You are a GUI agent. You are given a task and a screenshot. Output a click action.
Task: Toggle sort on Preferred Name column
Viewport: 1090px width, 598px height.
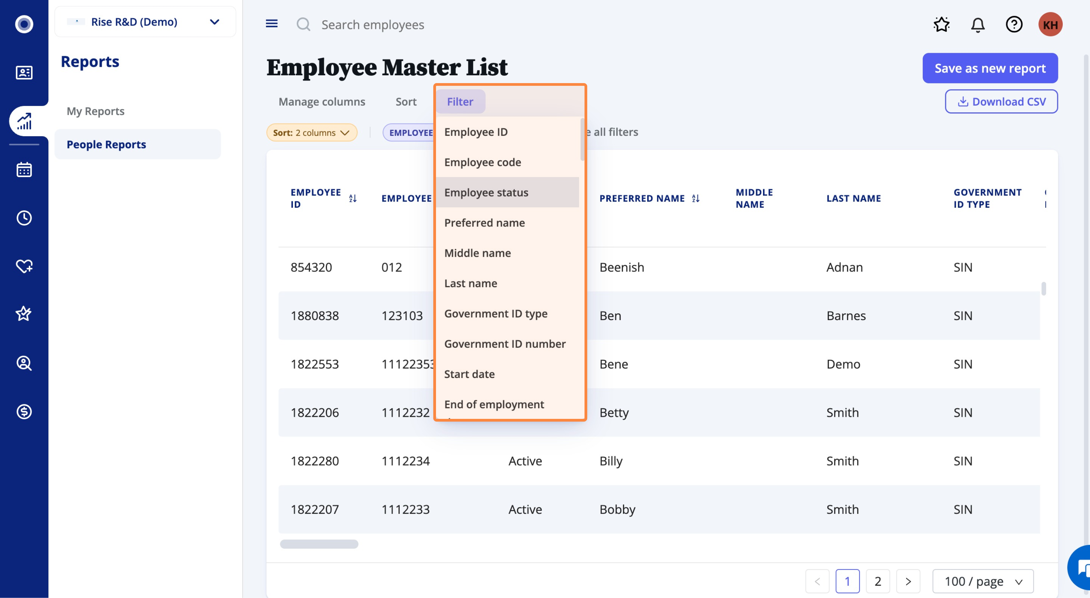[x=696, y=198]
